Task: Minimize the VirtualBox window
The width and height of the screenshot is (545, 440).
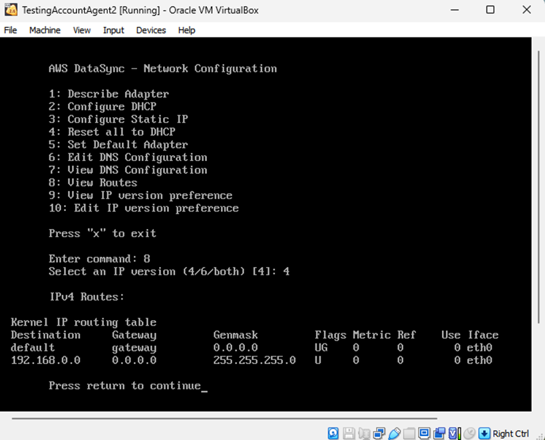Action: 454,10
